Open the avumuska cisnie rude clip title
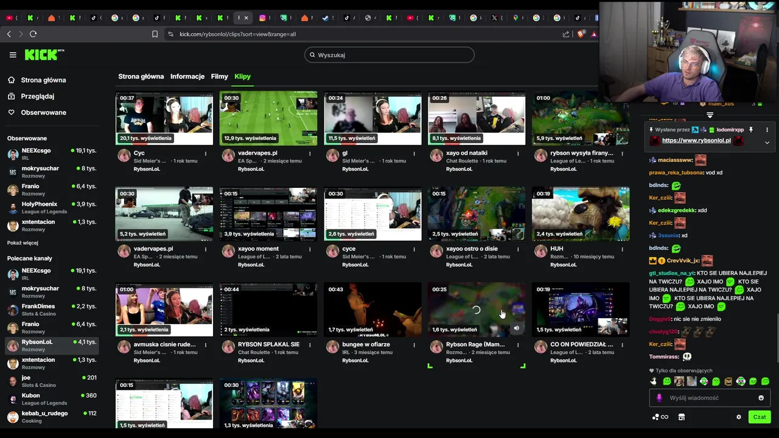 (164, 344)
